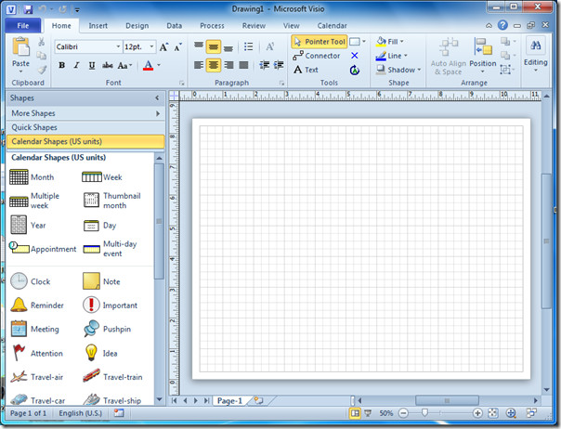Screen dimensions: 561x429
Task: Click the Format Painter brush icon
Action: pyautogui.click(x=42, y=69)
